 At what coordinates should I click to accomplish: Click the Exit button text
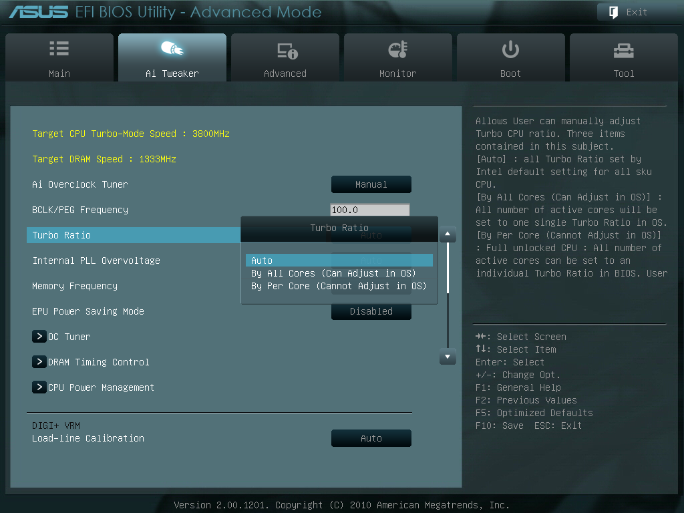coord(637,12)
